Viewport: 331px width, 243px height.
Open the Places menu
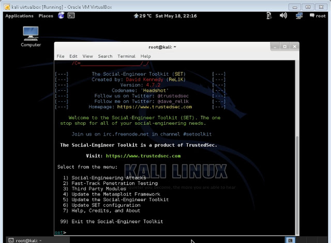46,16
